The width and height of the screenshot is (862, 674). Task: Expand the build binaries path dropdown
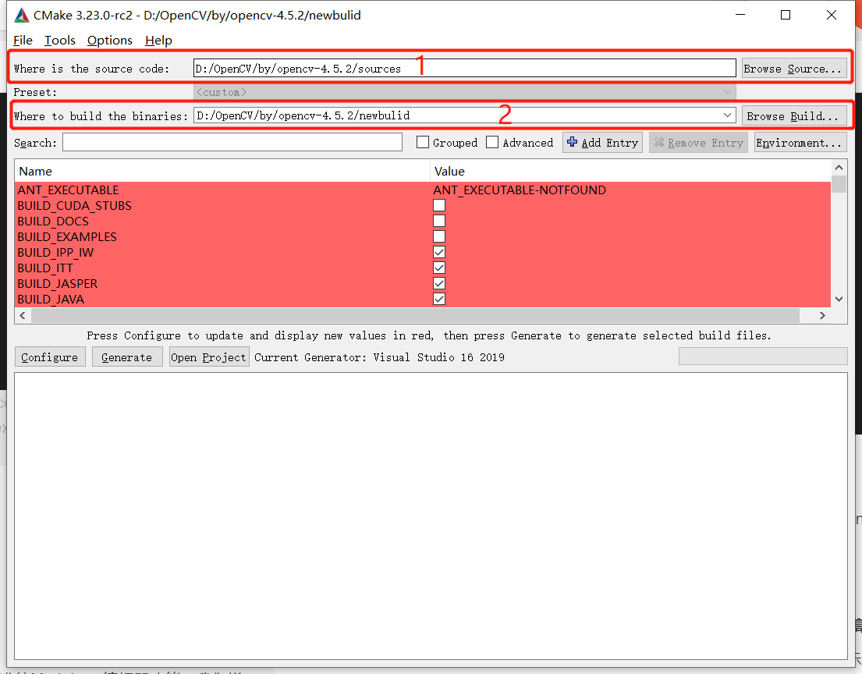(x=727, y=115)
